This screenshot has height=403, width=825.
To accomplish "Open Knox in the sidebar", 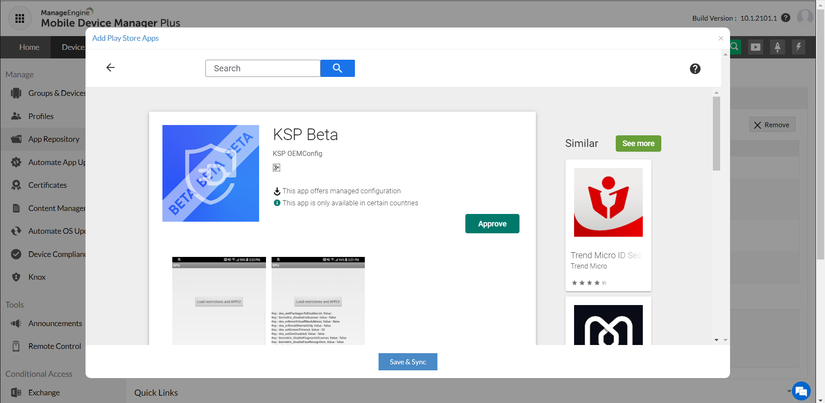I will click(37, 277).
